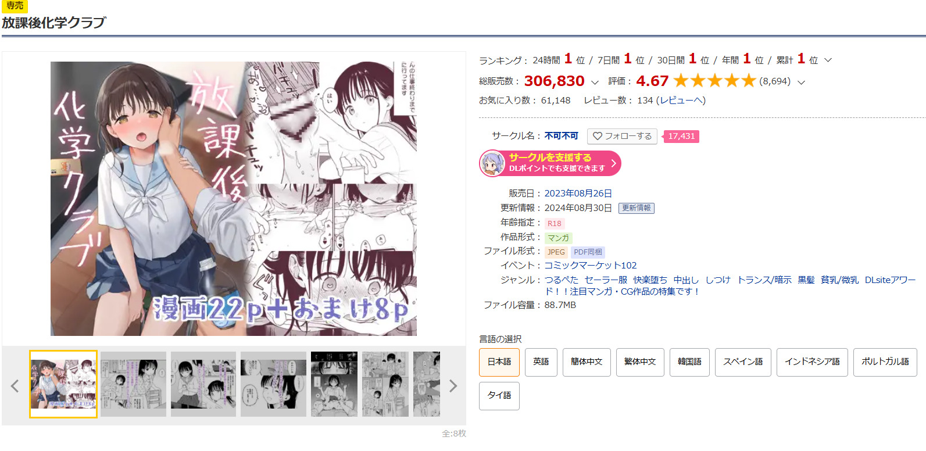This screenshot has width=926, height=451.
Task: Open the 不可不可 circle link
Action: point(562,135)
